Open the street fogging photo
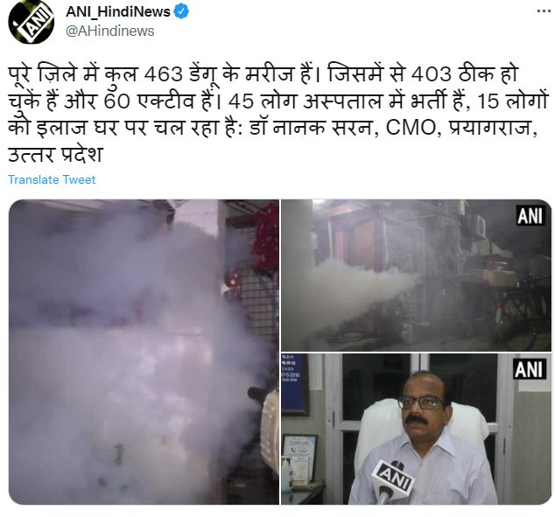This screenshot has width=555, height=517. [417, 276]
